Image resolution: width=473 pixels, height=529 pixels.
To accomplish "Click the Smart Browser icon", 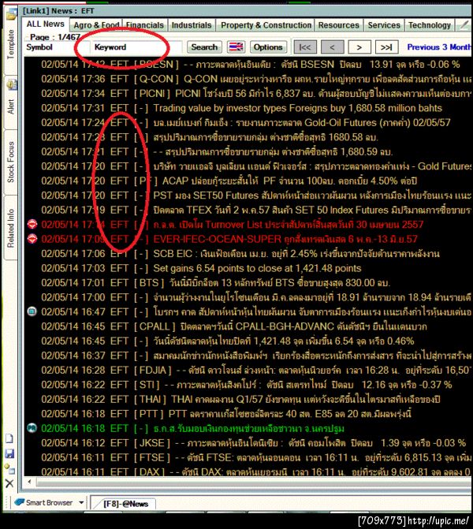I will coord(20,502).
